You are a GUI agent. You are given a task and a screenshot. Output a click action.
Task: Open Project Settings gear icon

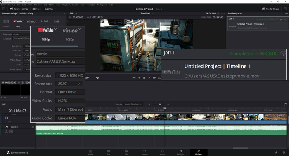pyautogui.click(x=284, y=153)
